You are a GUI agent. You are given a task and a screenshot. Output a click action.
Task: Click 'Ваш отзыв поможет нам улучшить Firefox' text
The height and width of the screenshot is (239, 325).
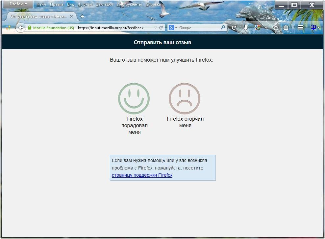162,60
